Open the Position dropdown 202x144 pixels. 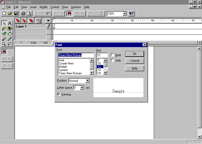tap(88, 81)
